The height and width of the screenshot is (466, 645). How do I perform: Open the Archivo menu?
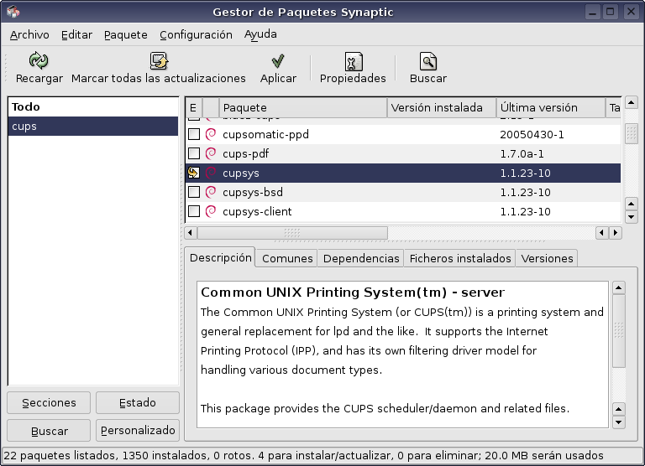click(29, 35)
